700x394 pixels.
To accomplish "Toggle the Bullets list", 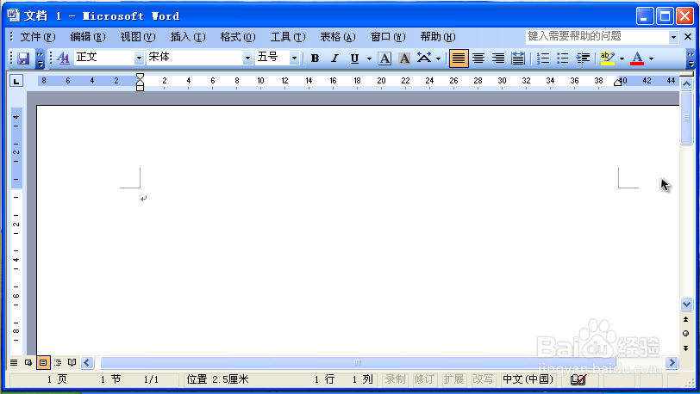I will point(562,58).
